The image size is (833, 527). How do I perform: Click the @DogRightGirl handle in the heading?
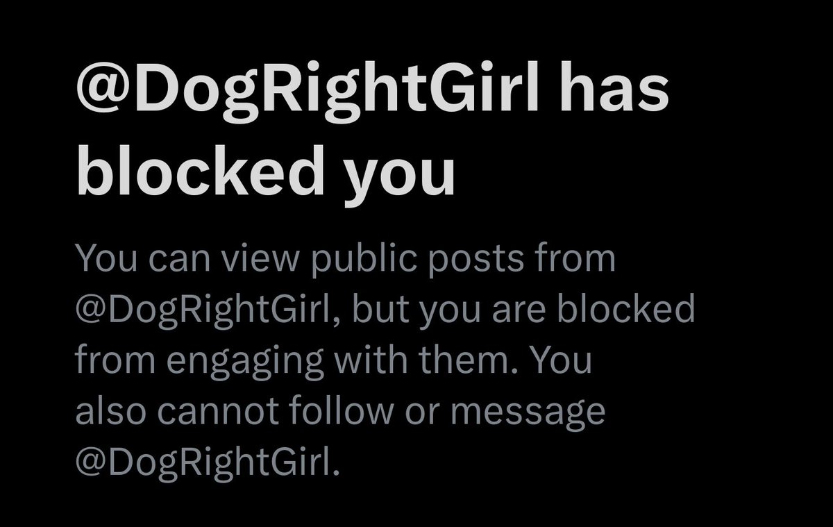tap(307, 92)
